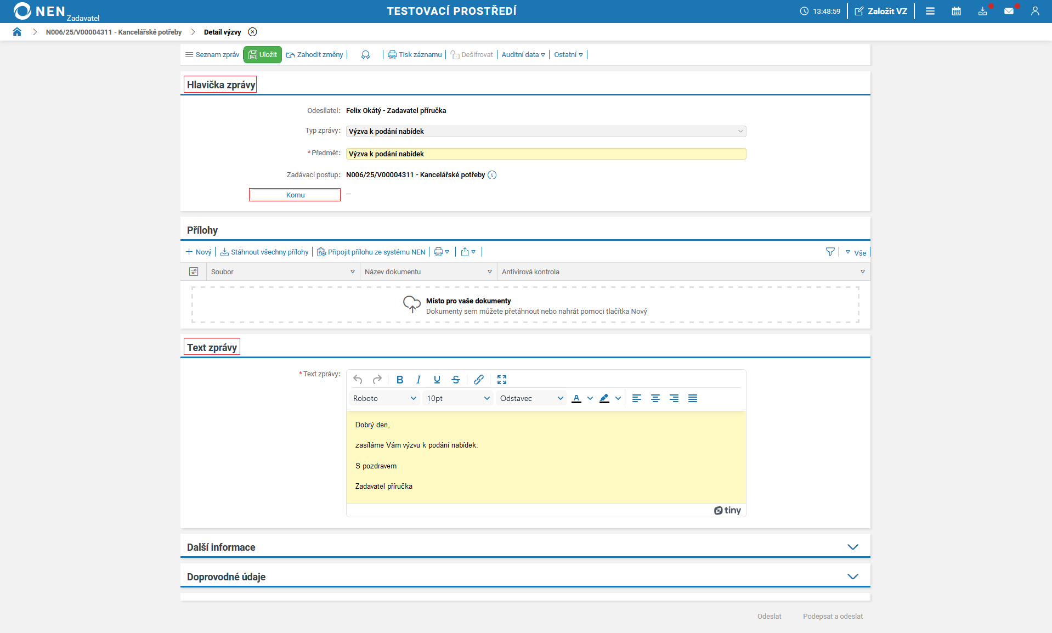The width and height of the screenshot is (1052, 633).
Task: Open the calendar icon in top bar
Action: tap(956, 11)
